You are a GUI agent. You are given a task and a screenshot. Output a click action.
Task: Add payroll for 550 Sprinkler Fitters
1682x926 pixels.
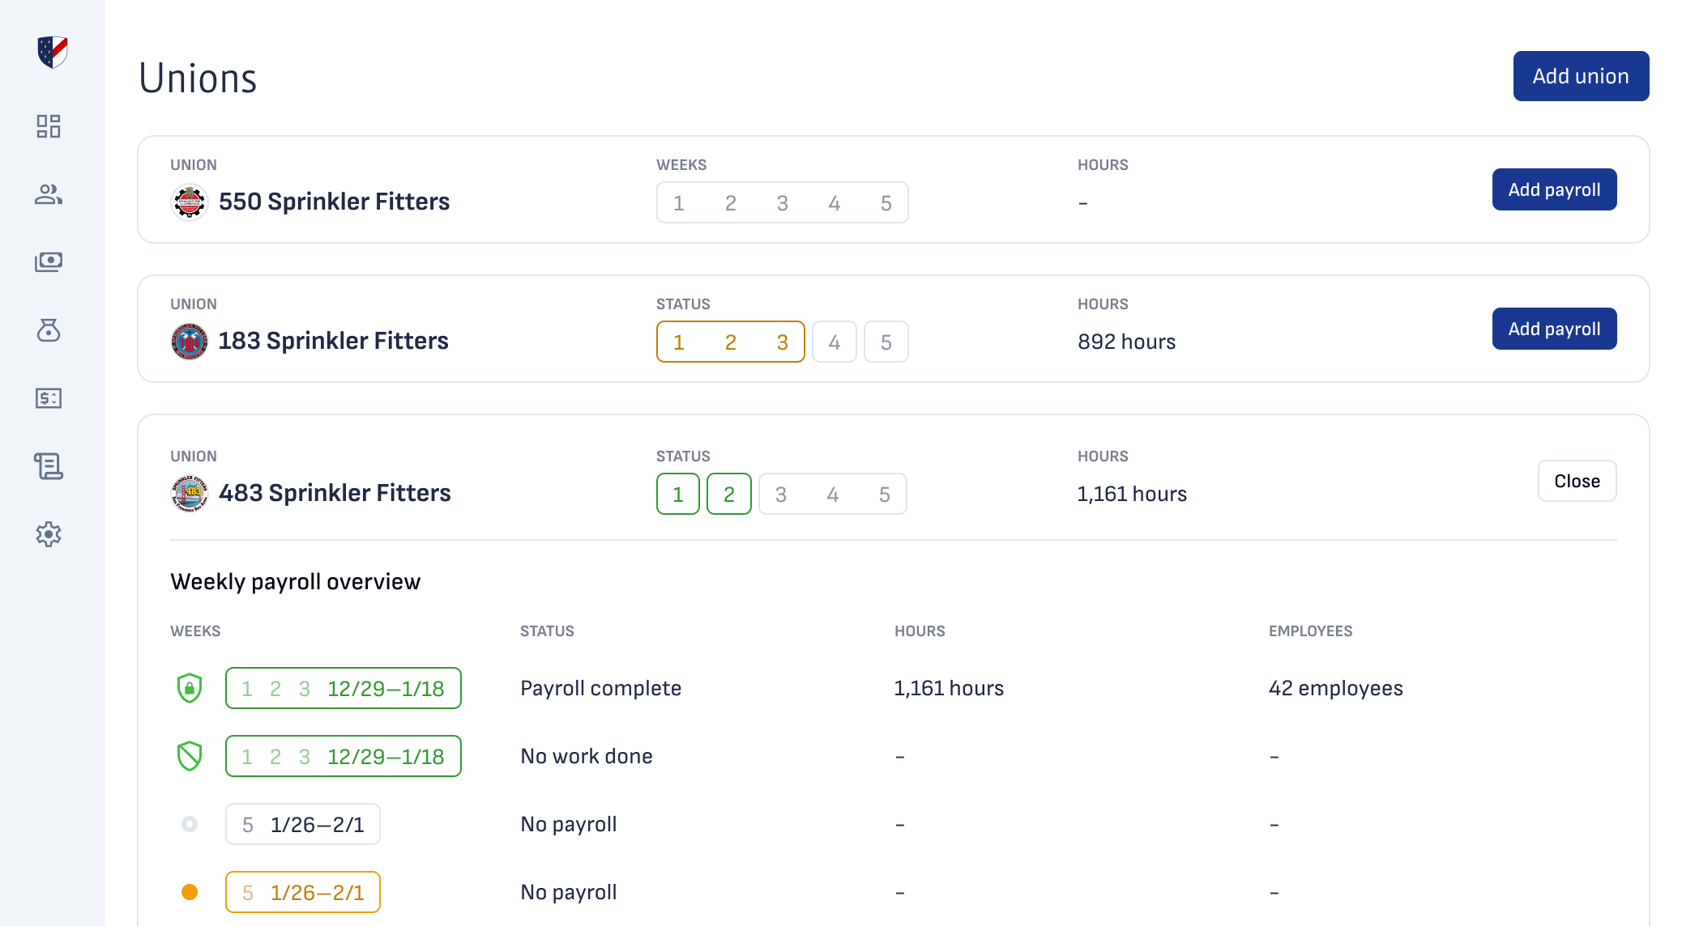(x=1554, y=189)
